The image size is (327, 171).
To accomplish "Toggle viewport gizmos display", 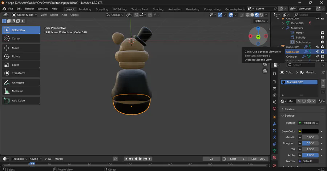I will click(x=220, y=15).
